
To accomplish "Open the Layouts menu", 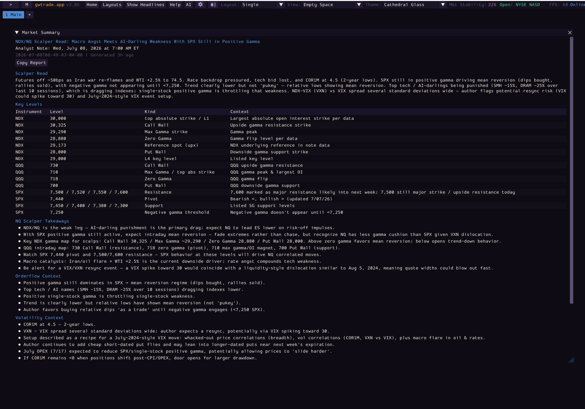I will pos(112,5).
